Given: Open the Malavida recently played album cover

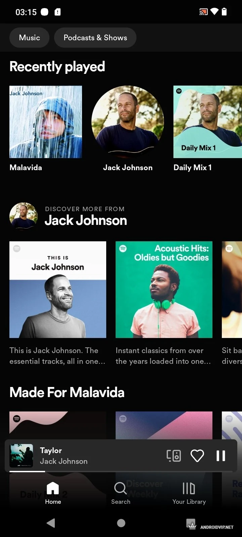Looking at the screenshot, I should coord(46,122).
